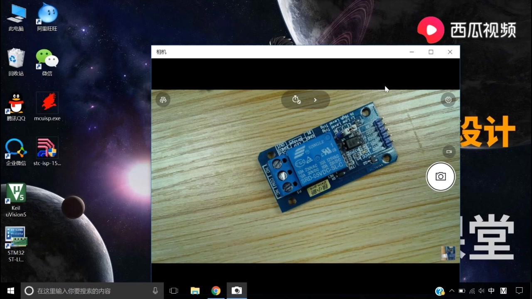Open the notification action center
This screenshot has width=532, height=299.
[x=519, y=291]
